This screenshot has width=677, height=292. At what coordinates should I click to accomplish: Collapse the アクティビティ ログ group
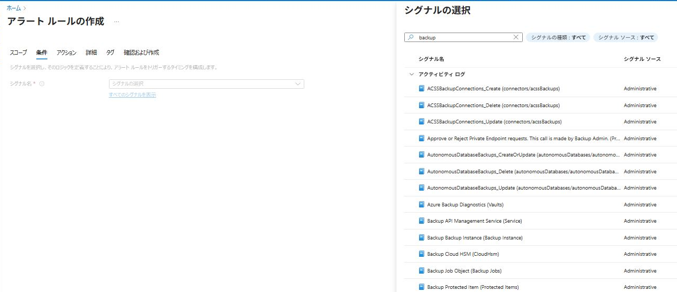(412, 74)
